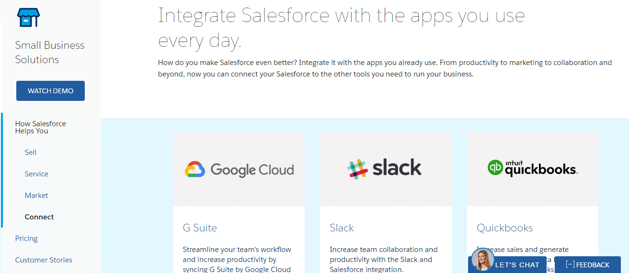
Task: Click the feedback bracket icon
Action: 570,264
